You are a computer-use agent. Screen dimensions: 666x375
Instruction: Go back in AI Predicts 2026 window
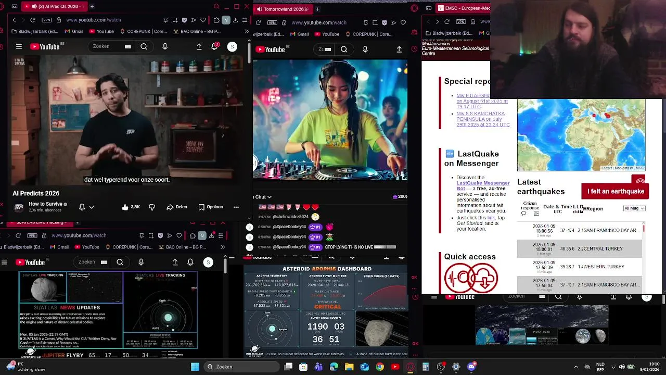point(14,20)
